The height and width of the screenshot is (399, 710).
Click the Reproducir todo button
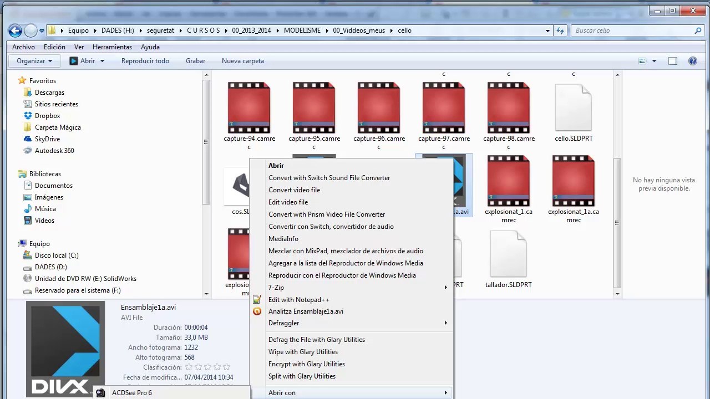point(145,61)
